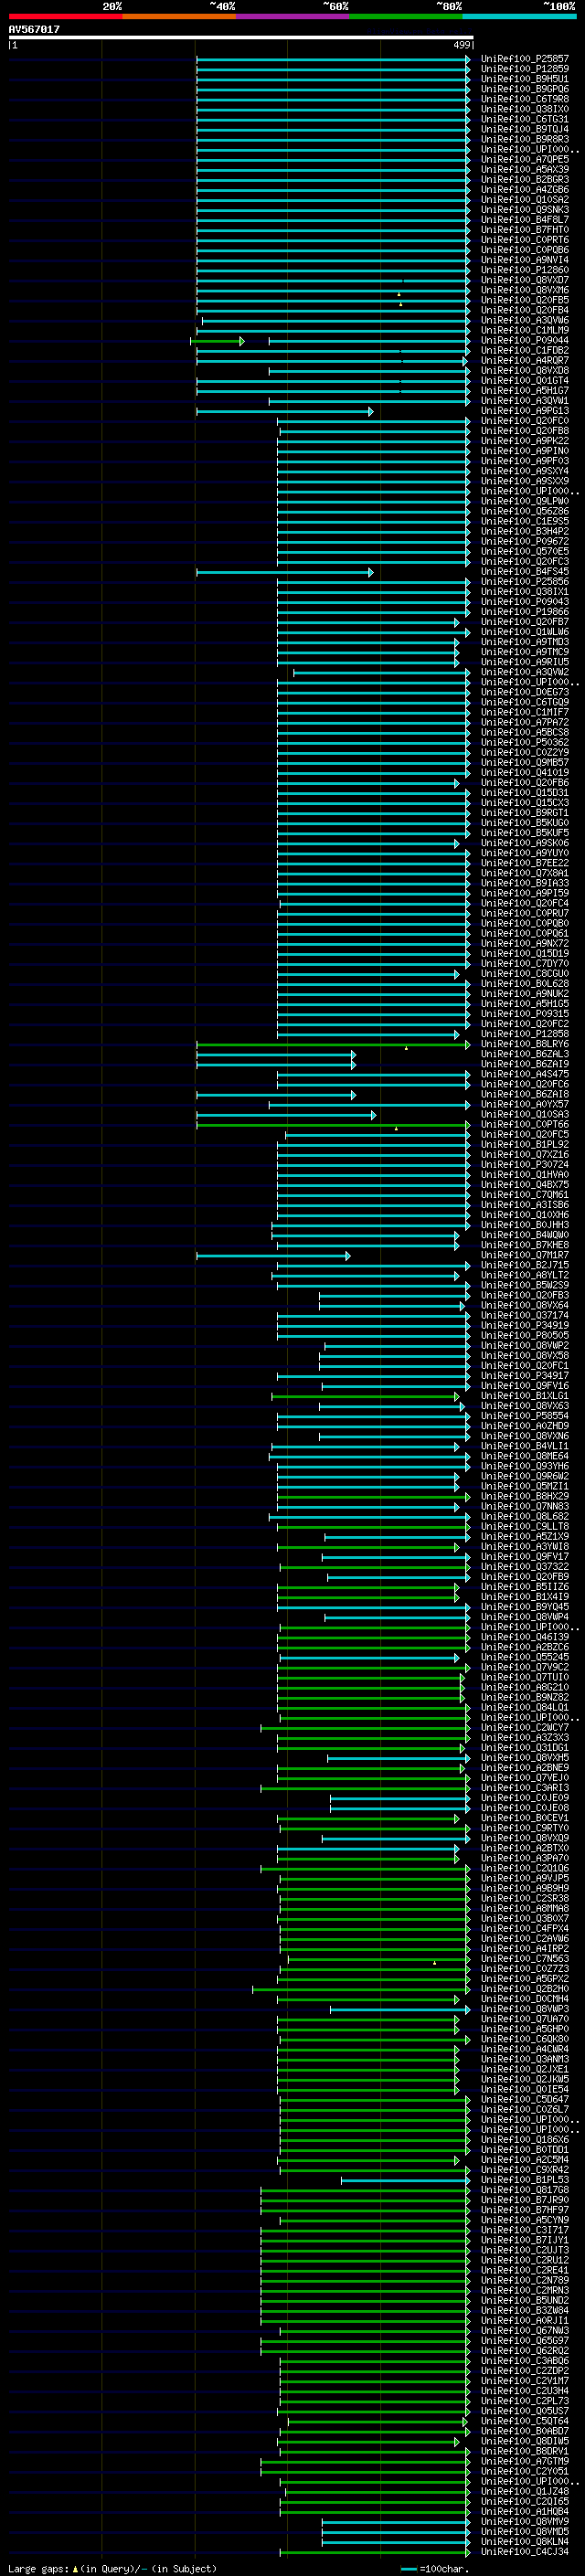
Task: Select hit label UniRef100_Q8VXD7
Action: (x=524, y=280)
